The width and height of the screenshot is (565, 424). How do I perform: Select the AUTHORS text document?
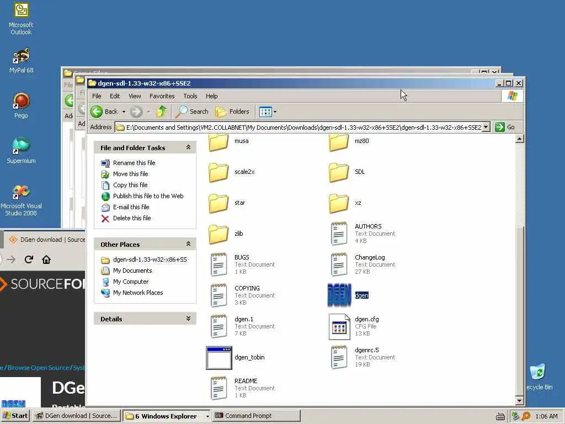tap(339, 234)
